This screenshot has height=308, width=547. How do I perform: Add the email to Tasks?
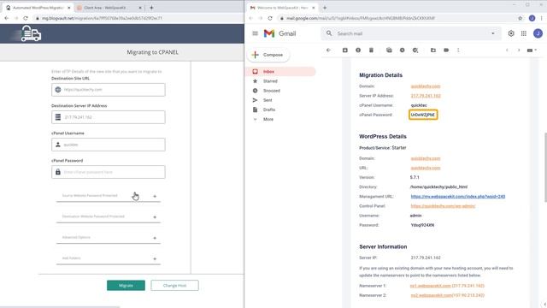[x=415, y=50]
